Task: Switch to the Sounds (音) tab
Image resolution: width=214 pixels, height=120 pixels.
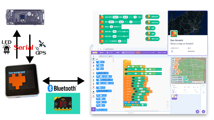Action: point(110,56)
